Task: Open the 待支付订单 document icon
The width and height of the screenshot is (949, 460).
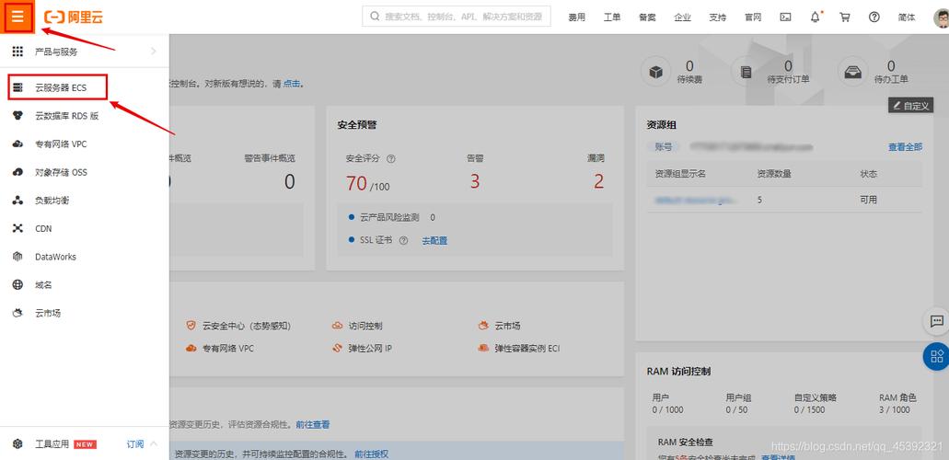Action: (x=746, y=72)
